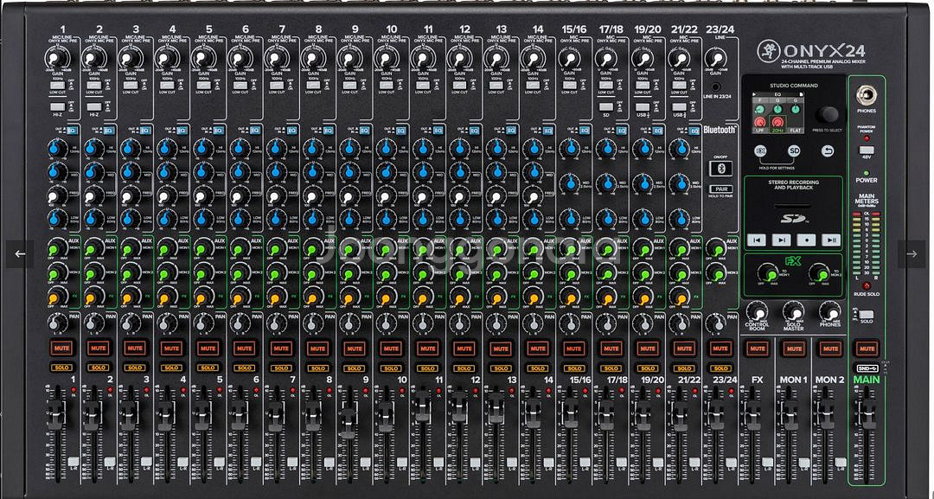This screenshot has width=934, height=499.
Task: Click the FX settings round button in Studio Command
Action: pyautogui.click(x=759, y=151)
